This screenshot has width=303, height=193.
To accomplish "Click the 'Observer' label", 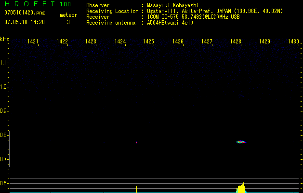I will [98, 5].
